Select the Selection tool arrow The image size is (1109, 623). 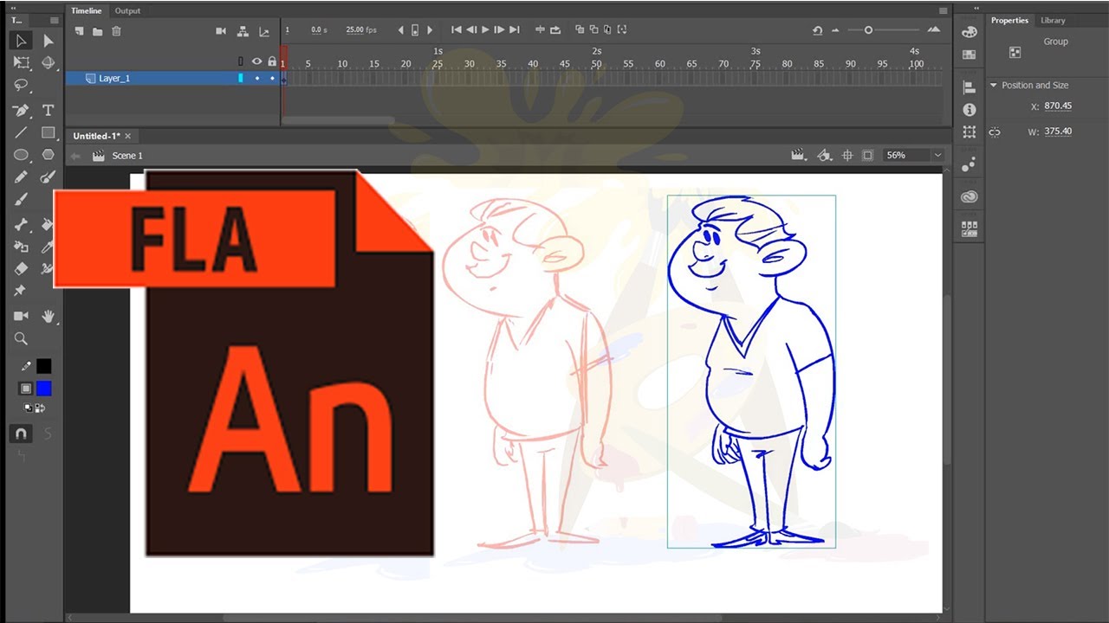click(x=21, y=41)
